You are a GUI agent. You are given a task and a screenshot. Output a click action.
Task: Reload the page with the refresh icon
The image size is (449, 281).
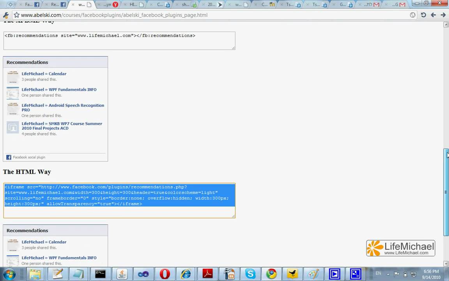tap(423, 15)
